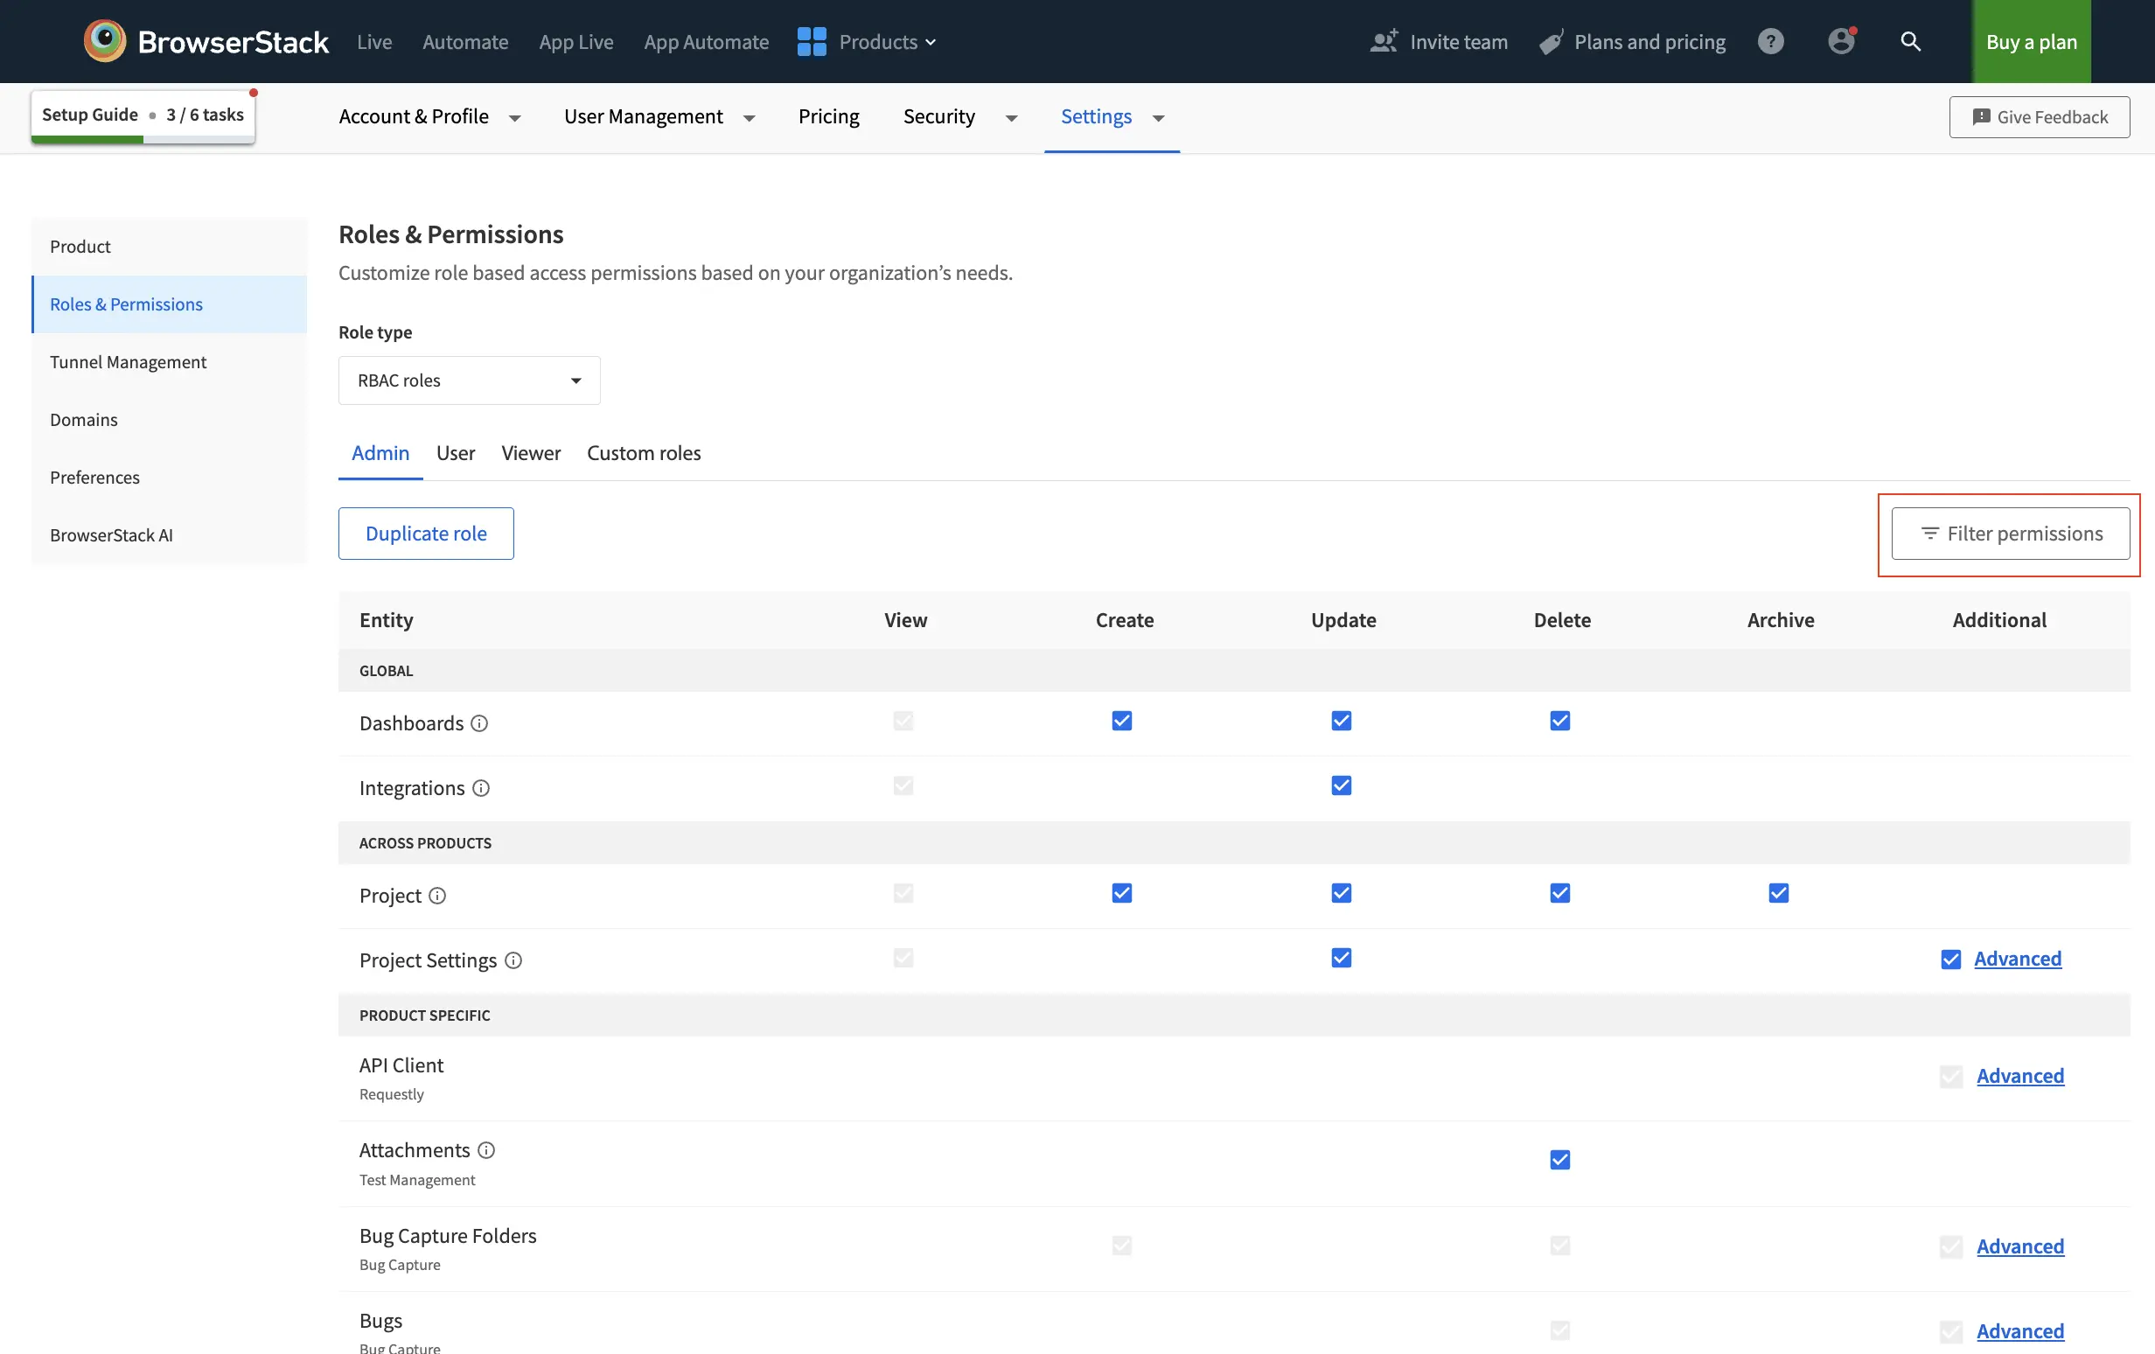This screenshot has height=1354, width=2155.
Task: Uncheck Create permission for Dashboards
Action: point(1120,720)
